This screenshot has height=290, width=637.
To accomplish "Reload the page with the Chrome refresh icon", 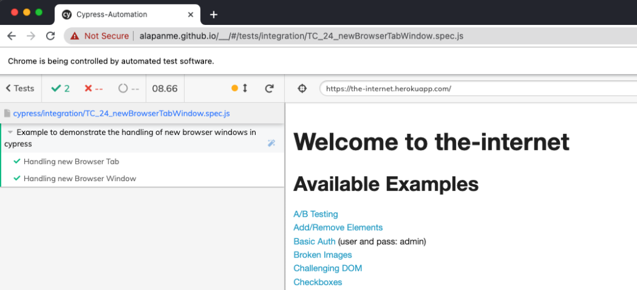I will (x=50, y=36).
